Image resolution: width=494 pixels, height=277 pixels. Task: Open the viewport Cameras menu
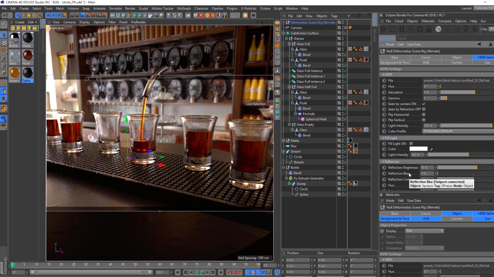pos(70,22)
